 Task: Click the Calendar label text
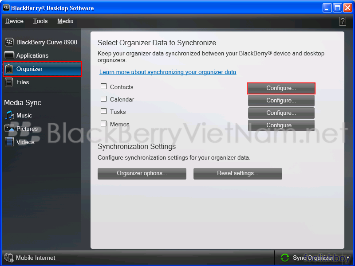click(122, 99)
